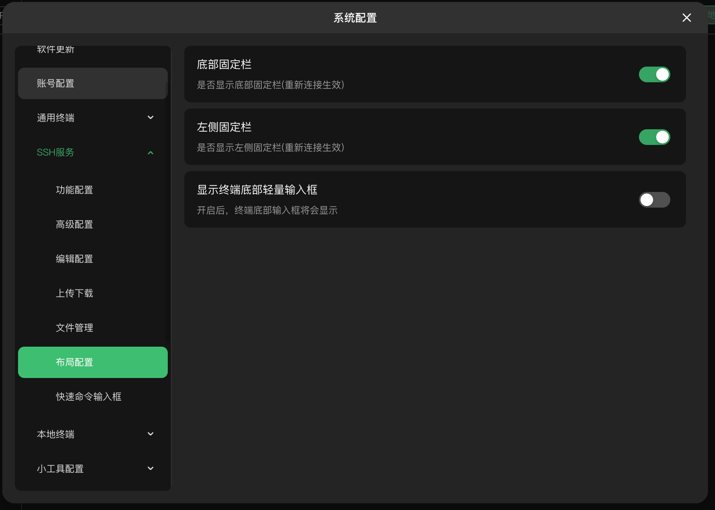Select the 功能配置 item
This screenshot has width=715, height=510.
74,190
